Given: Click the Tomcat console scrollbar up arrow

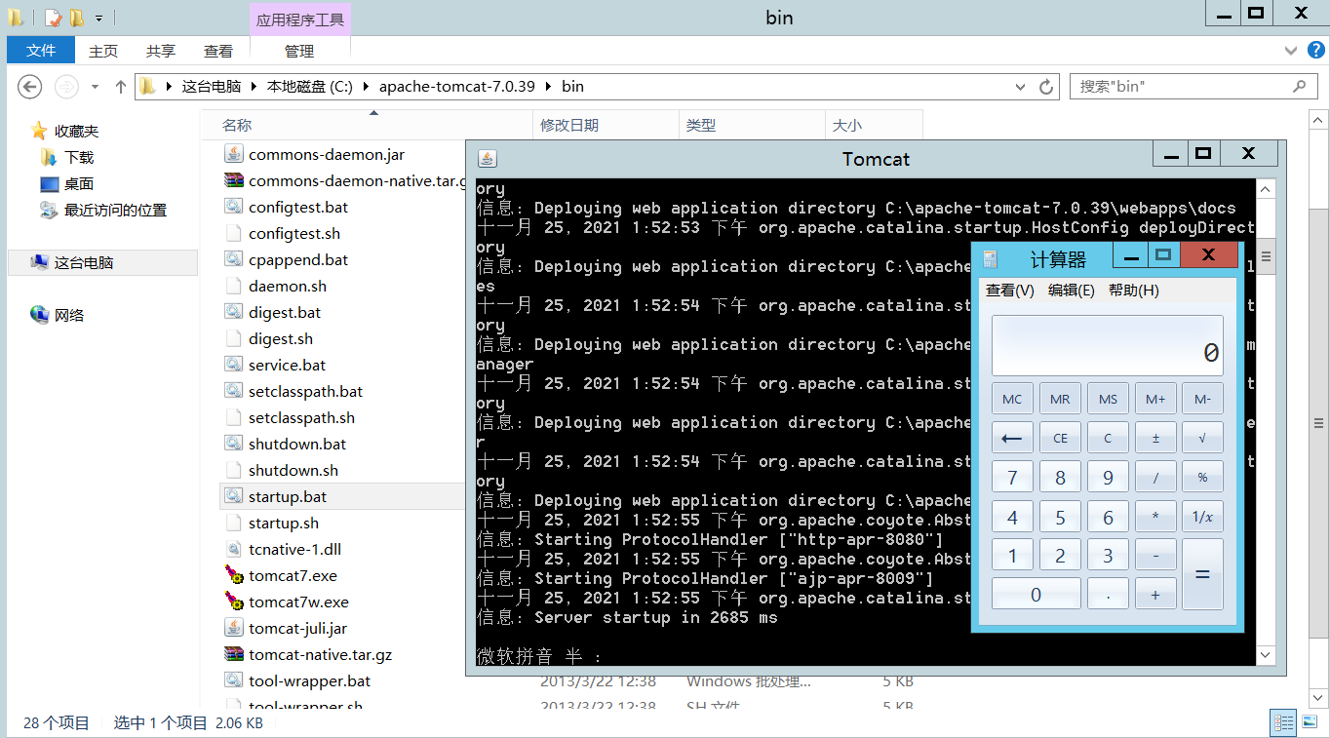Looking at the screenshot, I should tap(1266, 188).
